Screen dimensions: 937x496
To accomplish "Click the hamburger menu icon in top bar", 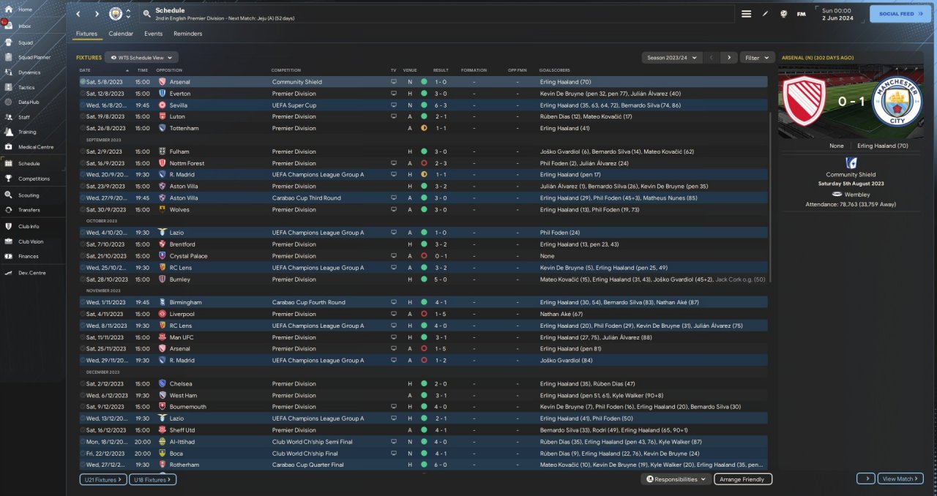I will click(x=746, y=14).
